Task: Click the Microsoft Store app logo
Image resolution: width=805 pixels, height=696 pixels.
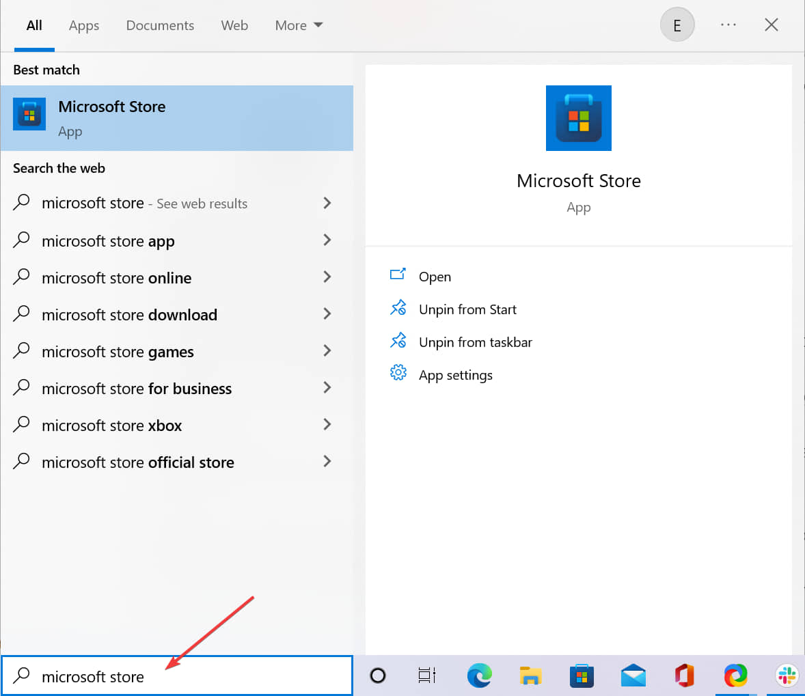Action: coord(579,117)
